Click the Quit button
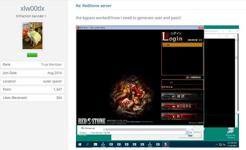Image resolution: width=246 pixels, height=150 pixels. pos(190,136)
